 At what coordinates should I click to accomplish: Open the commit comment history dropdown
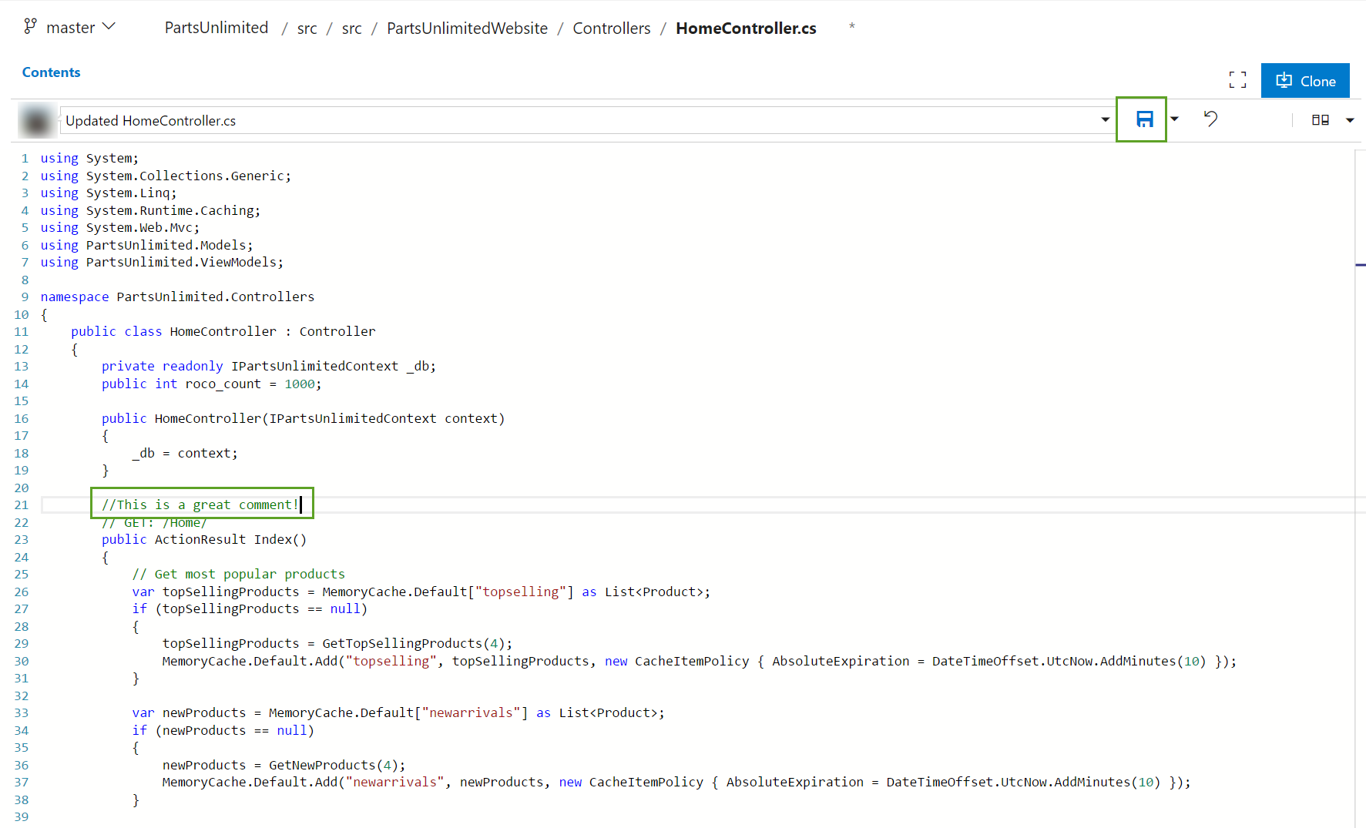click(1106, 119)
